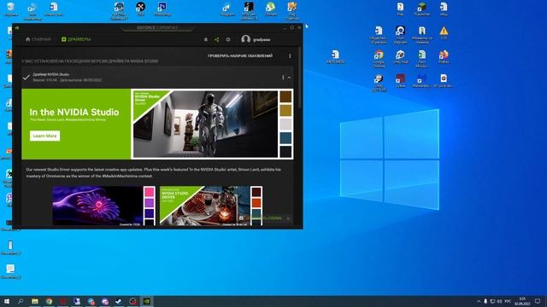
Task: Show hidden tray icons chevron
Action: (x=479, y=301)
